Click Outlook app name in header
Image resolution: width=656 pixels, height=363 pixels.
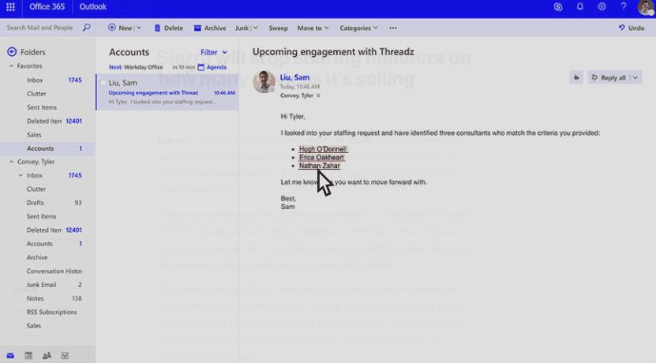click(x=93, y=6)
